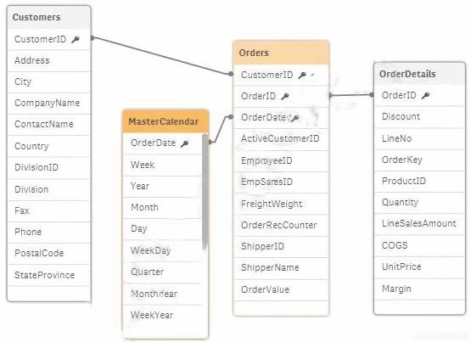Select the Customers table header

(x=49, y=17)
